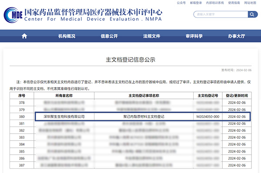The width and height of the screenshot is (261, 173).
Task: Click the 登记/更新时间 column header
Action: pyautogui.click(x=237, y=95)
